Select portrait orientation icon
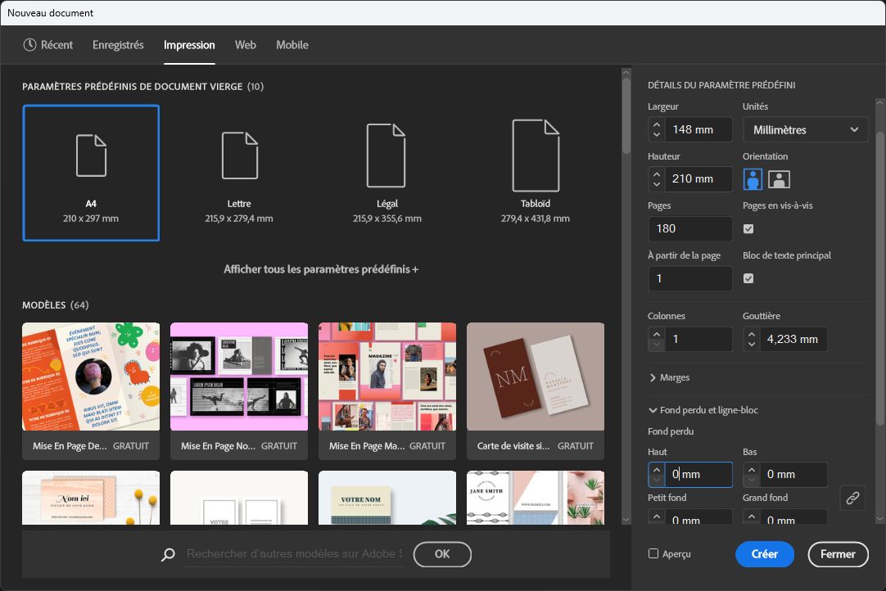This screenshot has width=886, height=591. point(753,179)
